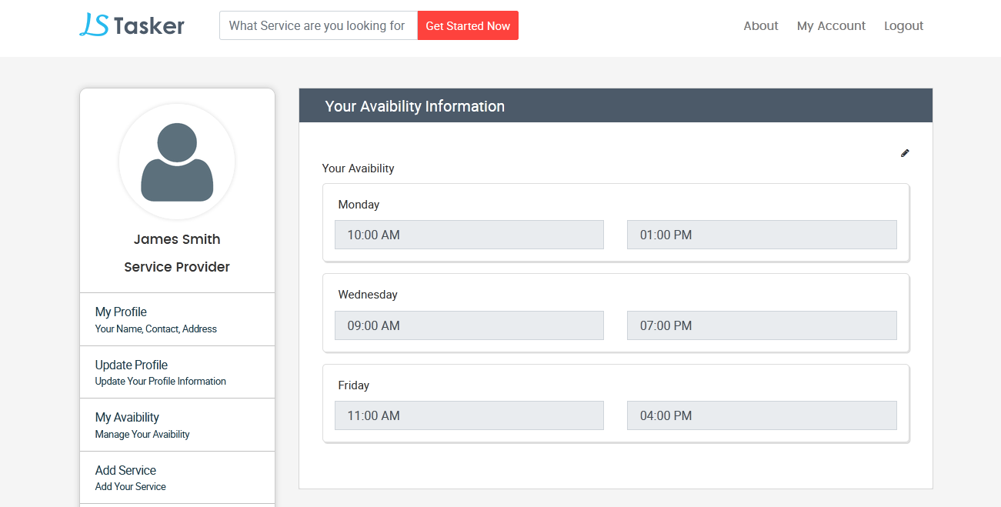
Task: Click the search service input field
Action: [x=318, y=25]
